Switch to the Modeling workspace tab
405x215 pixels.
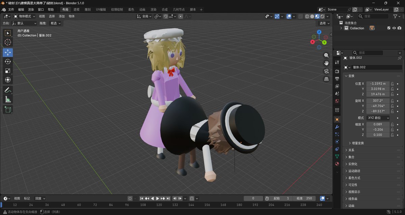77,9
